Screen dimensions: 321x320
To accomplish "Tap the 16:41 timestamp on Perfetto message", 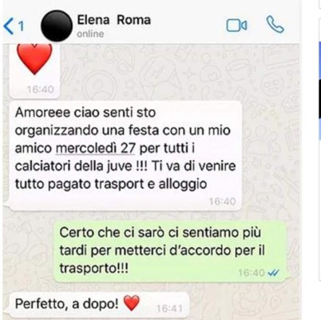I will pos(169,309).
